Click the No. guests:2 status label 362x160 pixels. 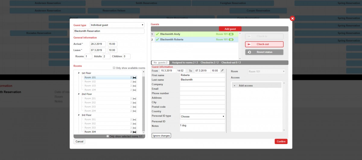pos(160,62)
